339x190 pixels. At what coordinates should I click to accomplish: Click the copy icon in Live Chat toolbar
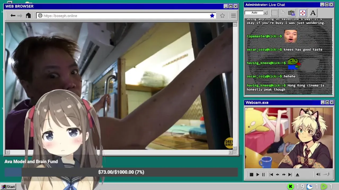(283, 13)
